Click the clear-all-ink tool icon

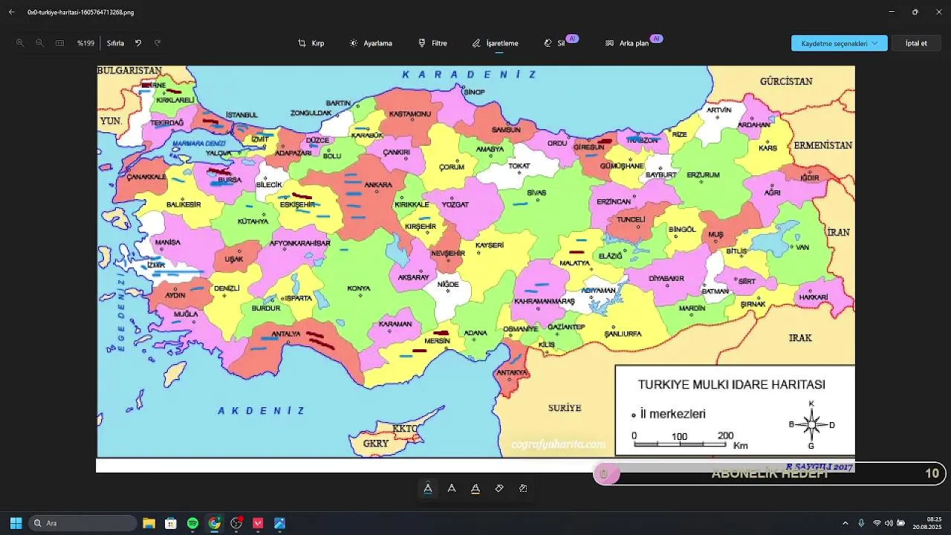click(x=523, y=488)
